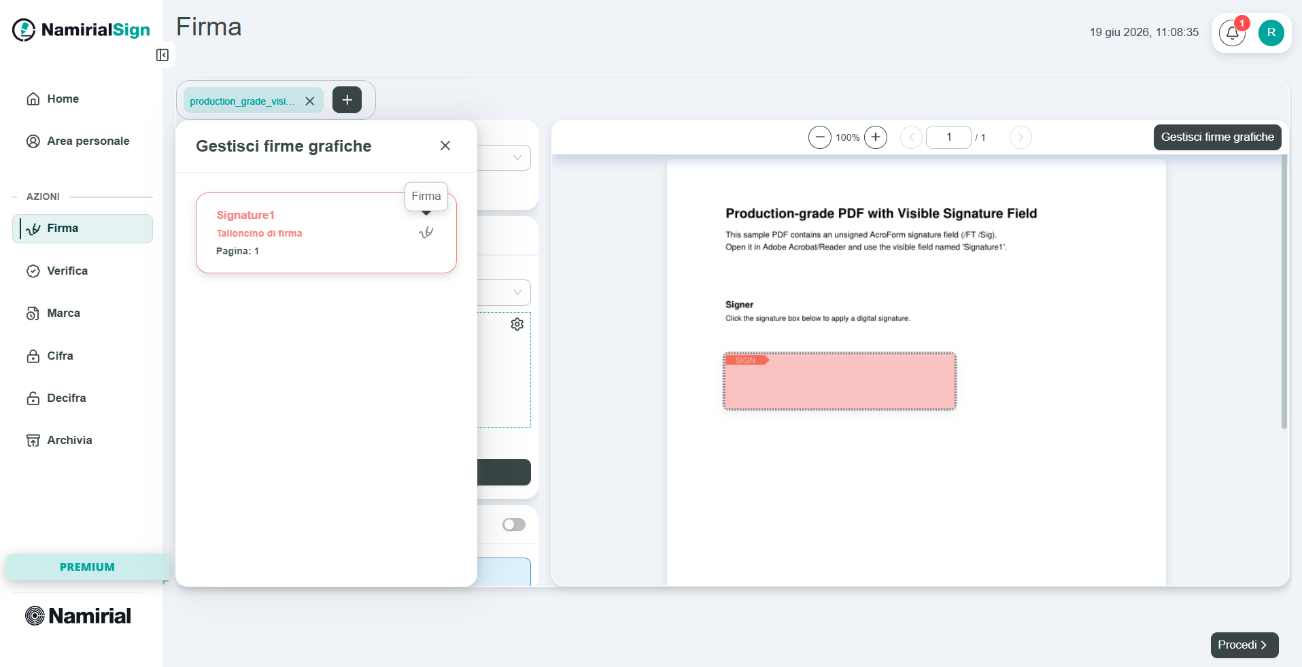Expand the lower dropdown chevron behind the panel
Image resolution: width=1302 pixels, height=667 pixels.
pyautogui.click(x=517, y=292)
